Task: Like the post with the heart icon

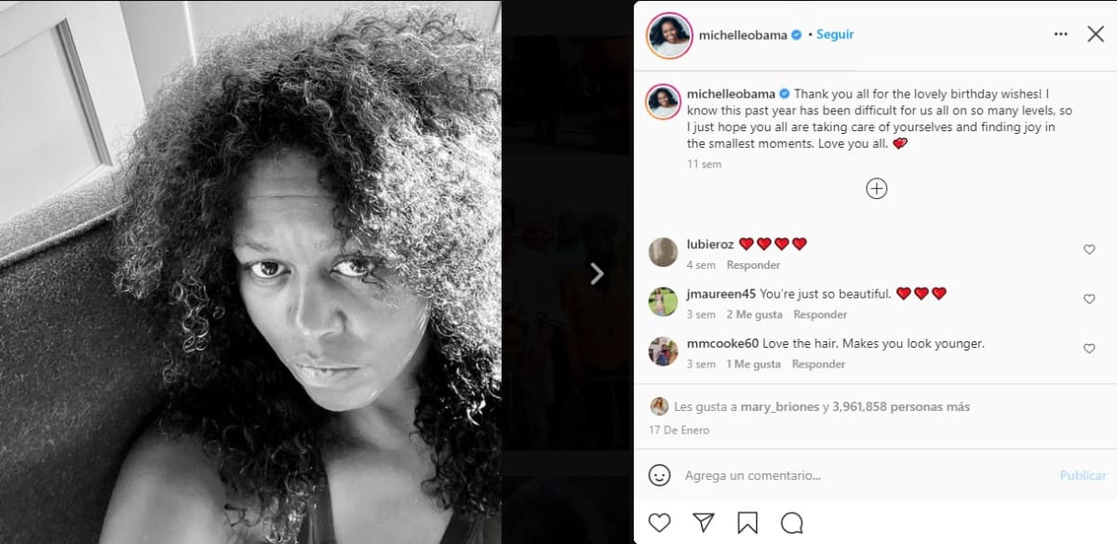Action: coord(659,522)
